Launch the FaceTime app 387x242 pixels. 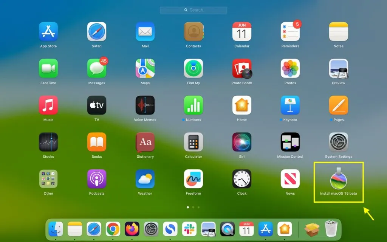tap(48, 68)
